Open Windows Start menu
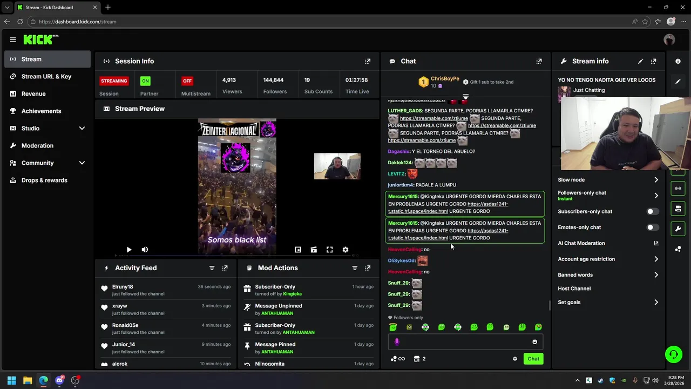691x389 pixels. pyautogui.click(x=11, y=380)
